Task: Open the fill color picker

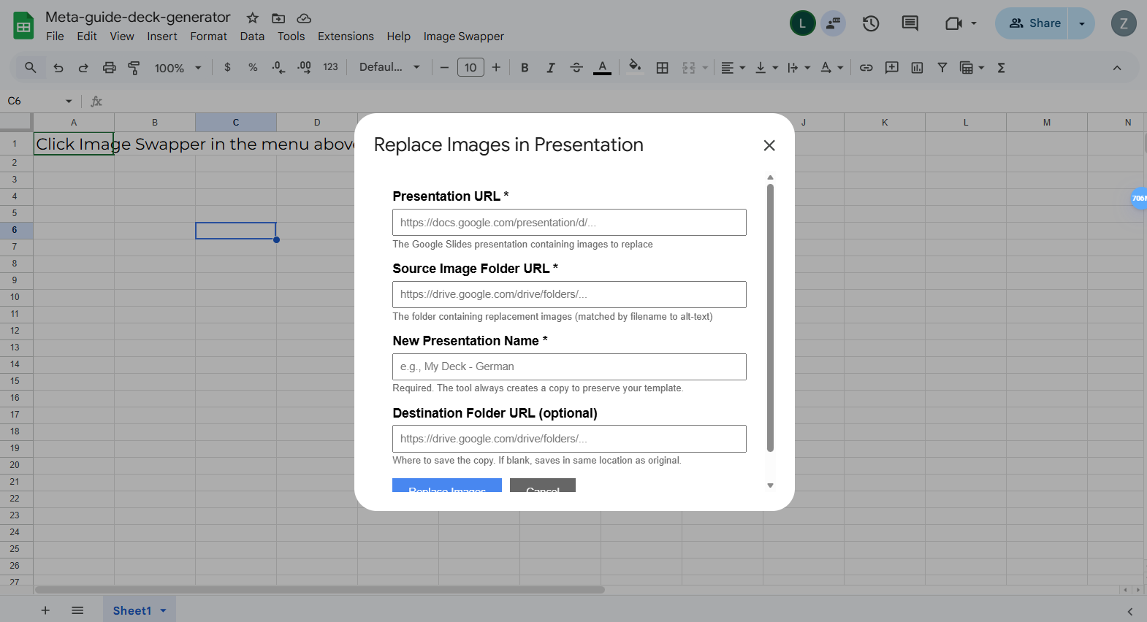Action: pyautogui.click(x=635, y=67)
